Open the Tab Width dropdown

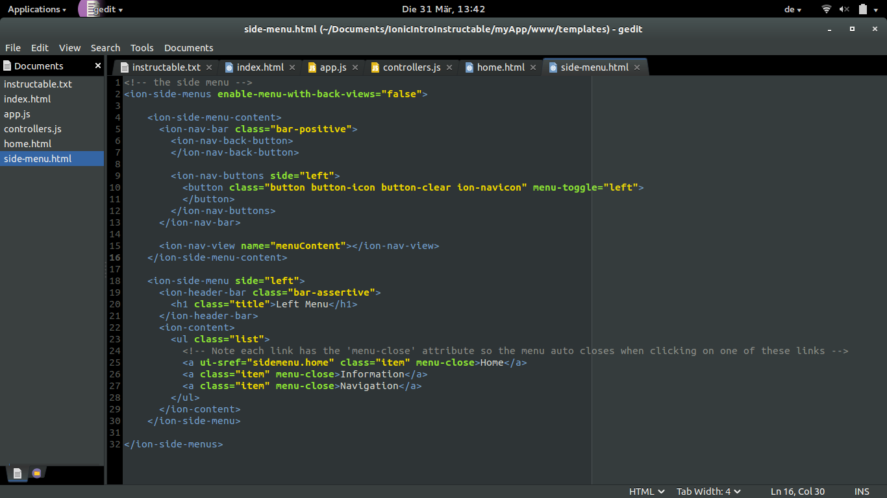708,492
